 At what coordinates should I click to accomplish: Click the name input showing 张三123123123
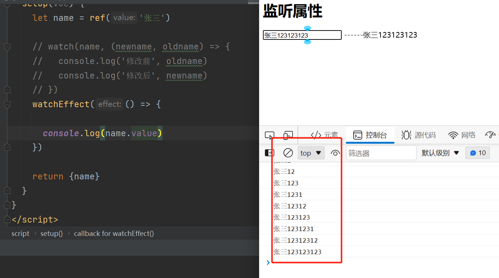point(302,35)
